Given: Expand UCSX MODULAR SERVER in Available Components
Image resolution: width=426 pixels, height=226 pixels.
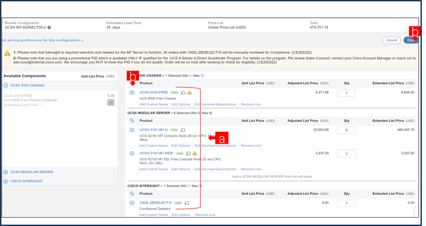Looking at the screenshot, I should pyautogui.click(x=6, y=172).
